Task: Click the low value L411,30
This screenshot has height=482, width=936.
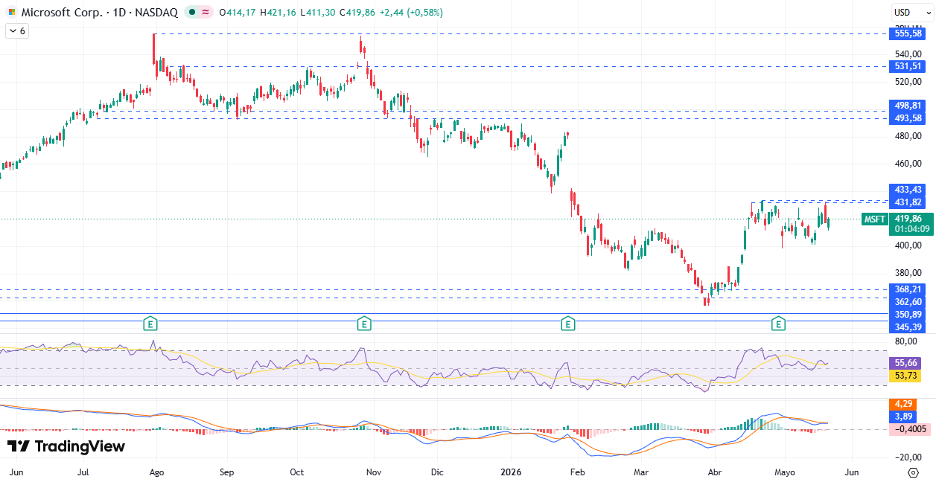Action: 318,13
